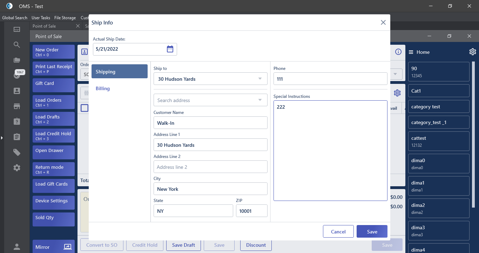Open the folder icon in the left sidebar
Viewport: 479px width, 253px height.
[x=17, y=60]
